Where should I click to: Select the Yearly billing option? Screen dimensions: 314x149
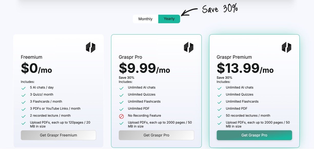click(169, 19)
